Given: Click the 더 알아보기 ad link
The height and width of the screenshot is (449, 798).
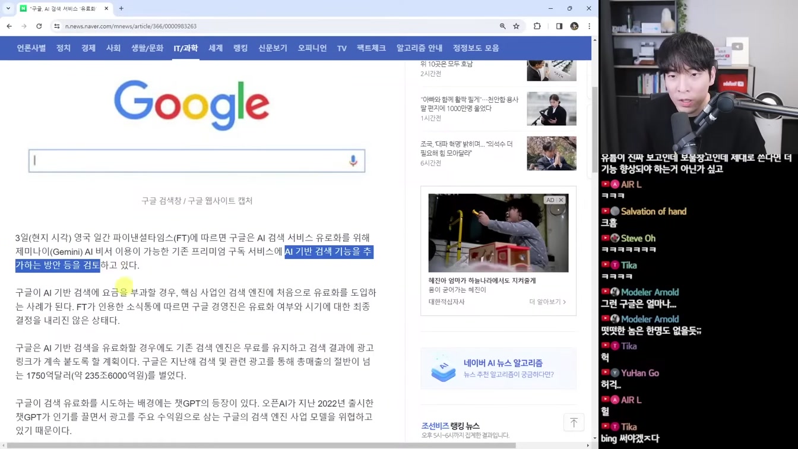Looking at the screenshot, I should (547, 302).
